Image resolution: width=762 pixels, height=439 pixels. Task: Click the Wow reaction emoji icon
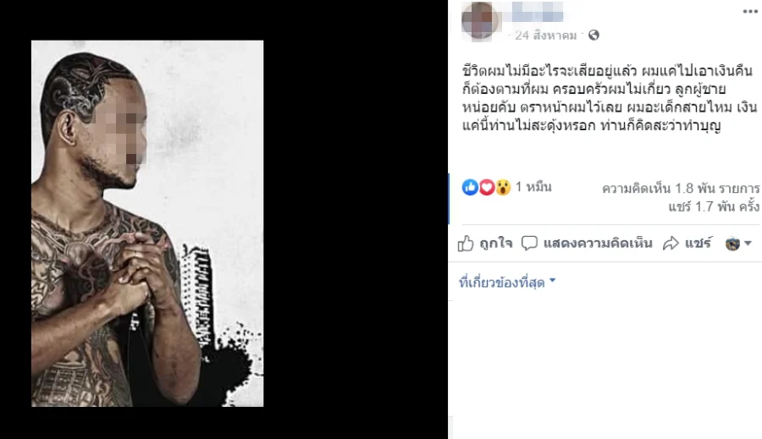point(503,187)
